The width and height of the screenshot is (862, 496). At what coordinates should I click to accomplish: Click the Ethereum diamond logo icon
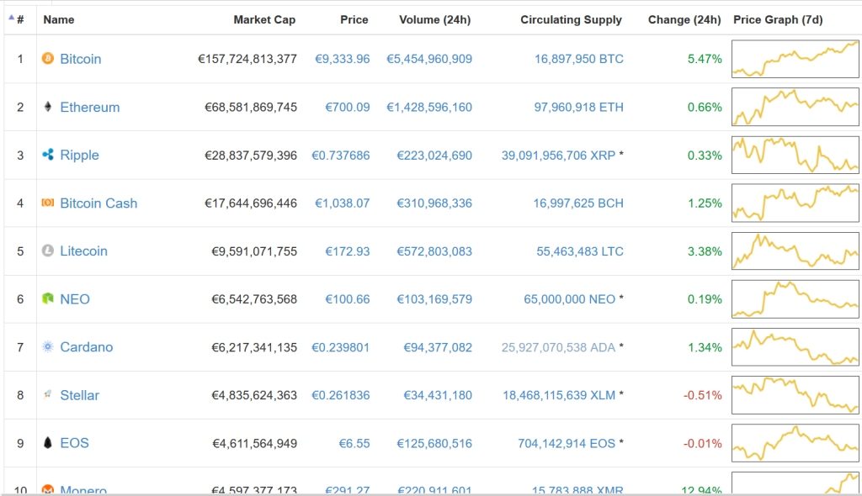point(48,107)
